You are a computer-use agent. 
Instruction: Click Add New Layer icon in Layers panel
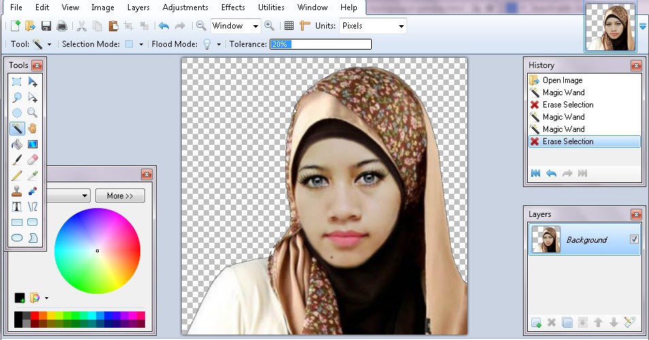536,322
